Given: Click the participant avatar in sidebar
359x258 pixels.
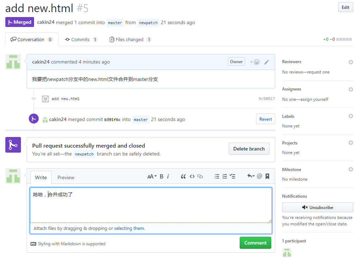Looking at the screenshot, I should [x=287, y=253].
